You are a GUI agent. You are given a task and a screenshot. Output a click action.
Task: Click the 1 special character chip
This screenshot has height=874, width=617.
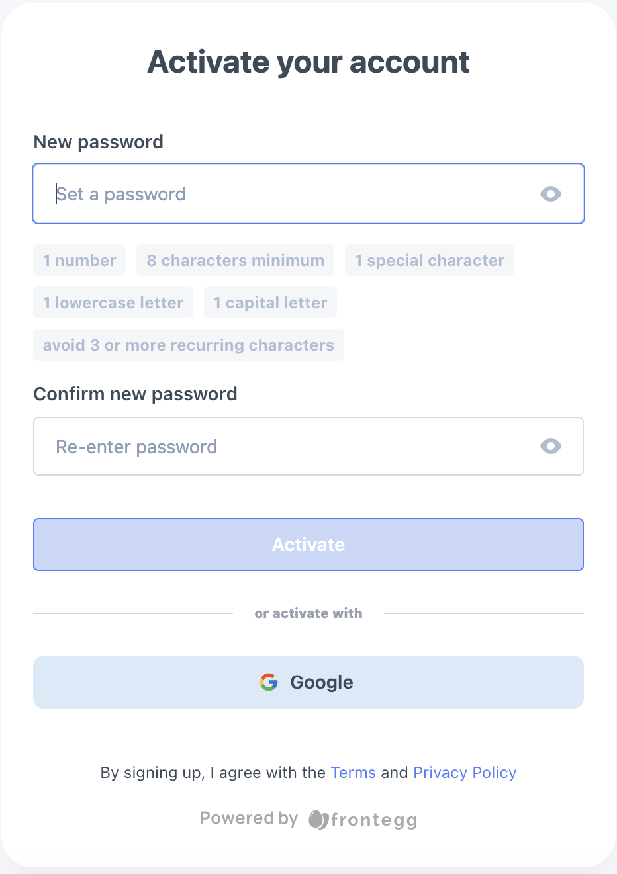(x=429, y=261)
